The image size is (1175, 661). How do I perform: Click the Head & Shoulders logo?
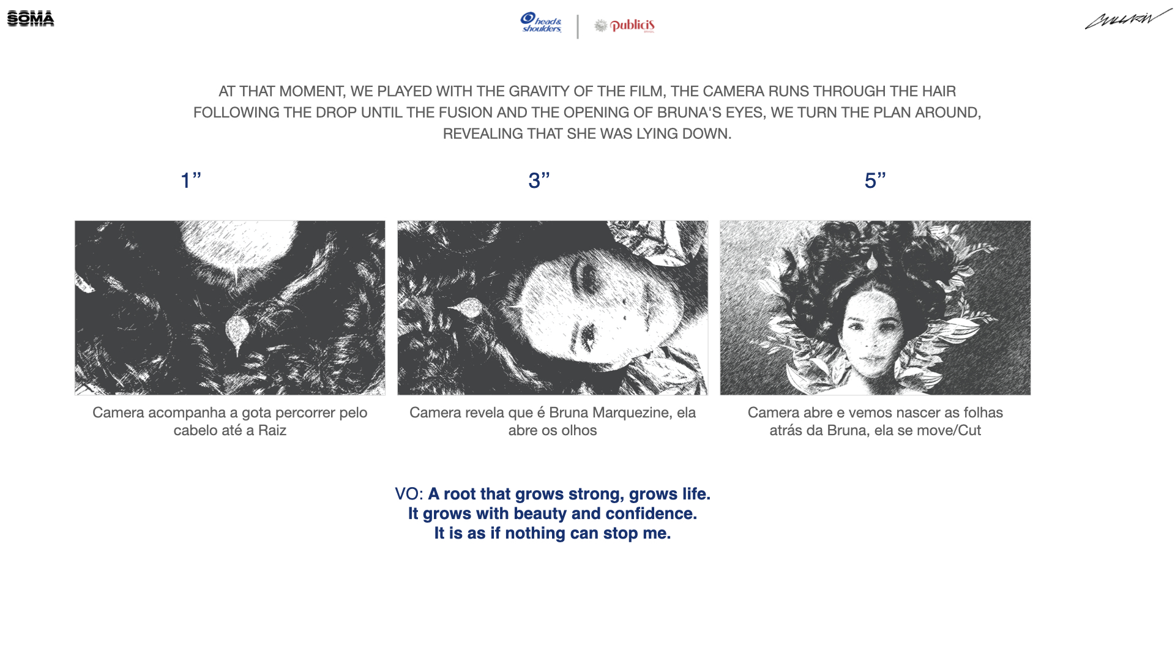click(x=541, y=23)
